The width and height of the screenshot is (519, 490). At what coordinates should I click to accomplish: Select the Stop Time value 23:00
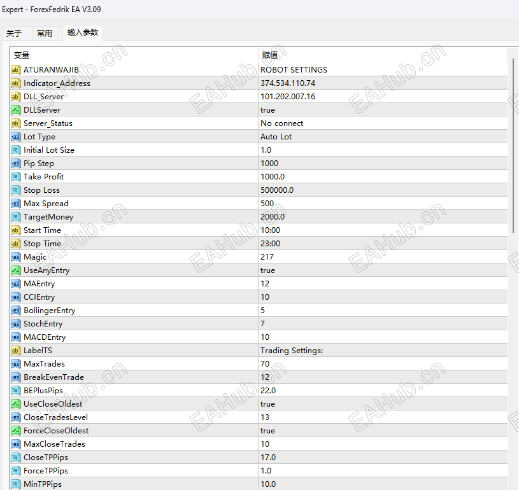click(383, 244)
